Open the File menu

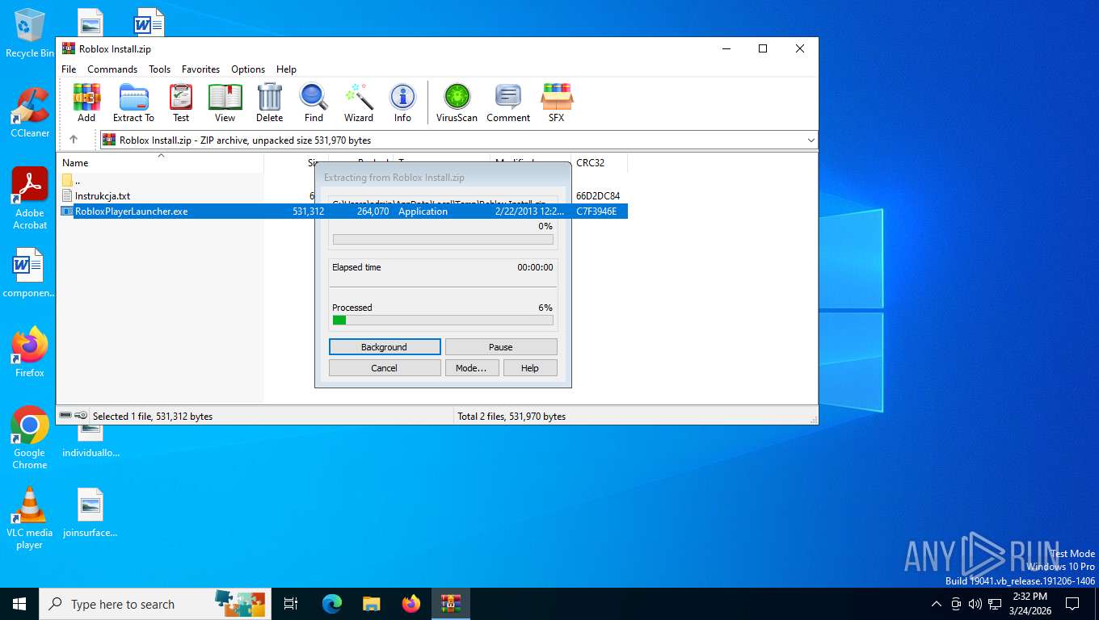pyautogui.click(x=69, y=69)
